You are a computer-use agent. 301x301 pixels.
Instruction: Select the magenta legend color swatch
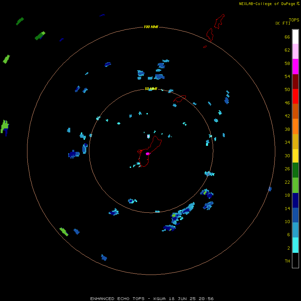(295, 67)
